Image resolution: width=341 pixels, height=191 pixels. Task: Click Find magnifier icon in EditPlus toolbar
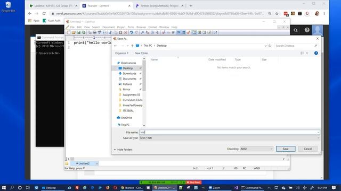142,32
